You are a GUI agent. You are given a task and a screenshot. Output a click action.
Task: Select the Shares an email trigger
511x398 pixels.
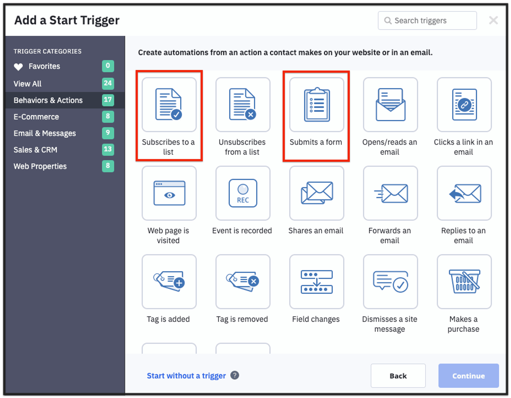pyautogui.click(x=316, y=193)
